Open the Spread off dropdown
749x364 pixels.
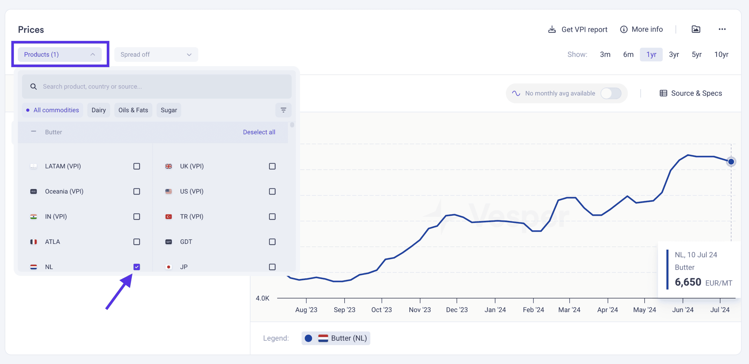[156, 55]
